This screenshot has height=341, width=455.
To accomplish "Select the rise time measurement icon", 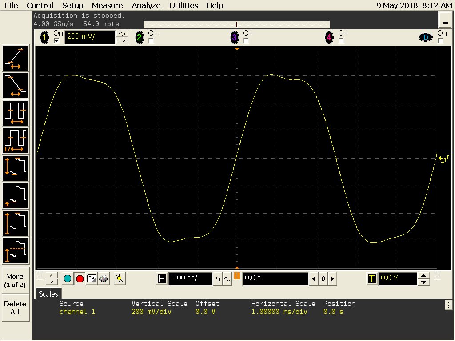I will [16, 58].
